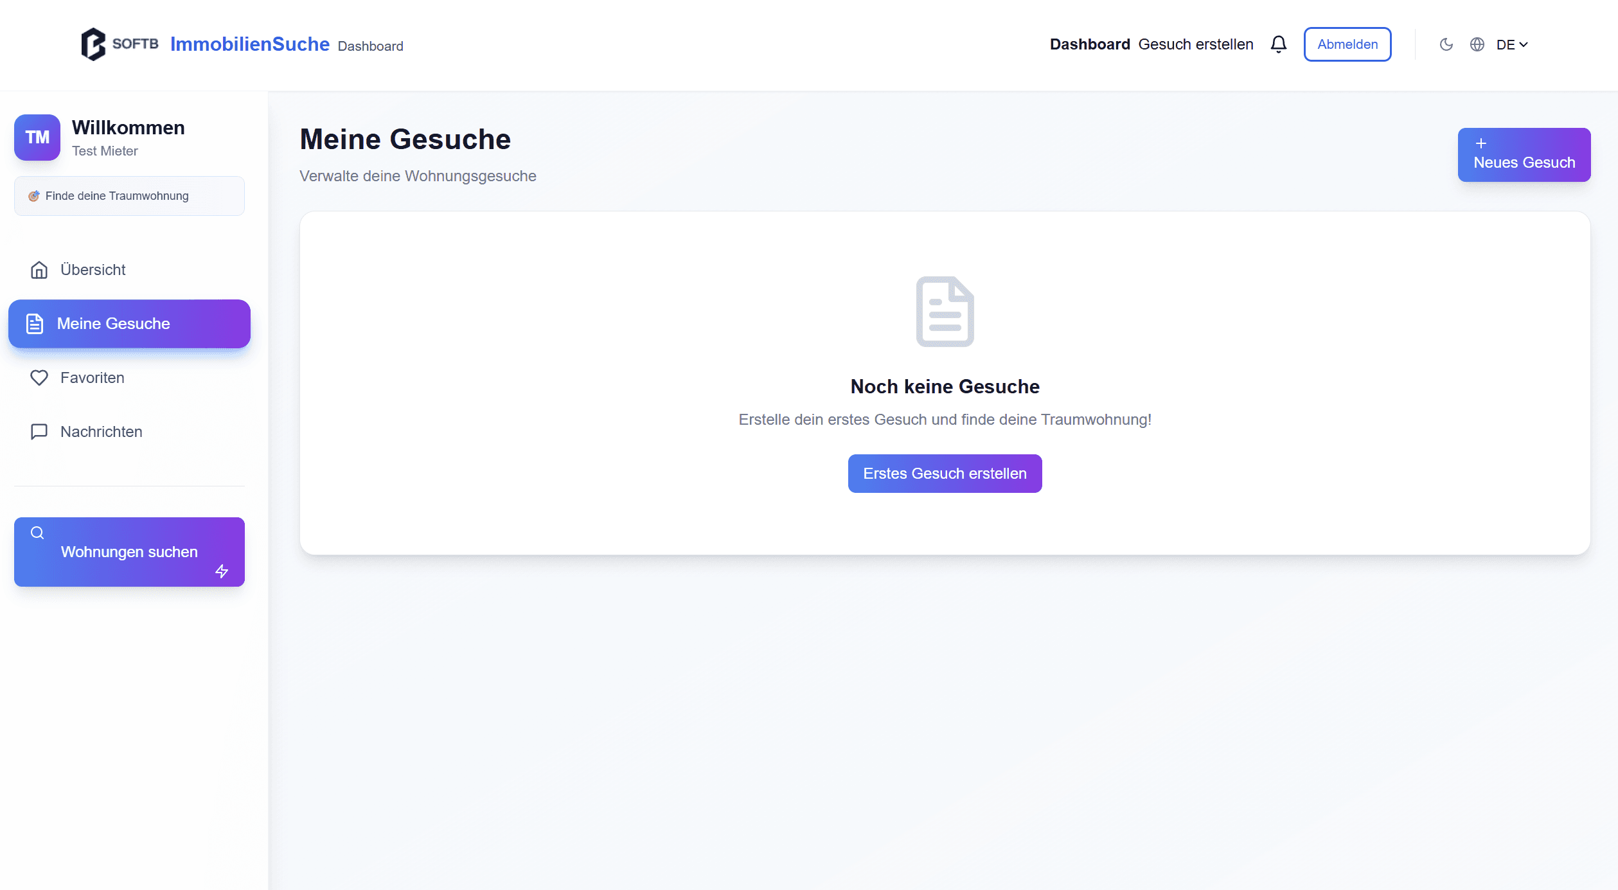Open the DE language dropdown
This screenshot has width=1618, height=890.
pyautogui.click(x=1511, y=44)
